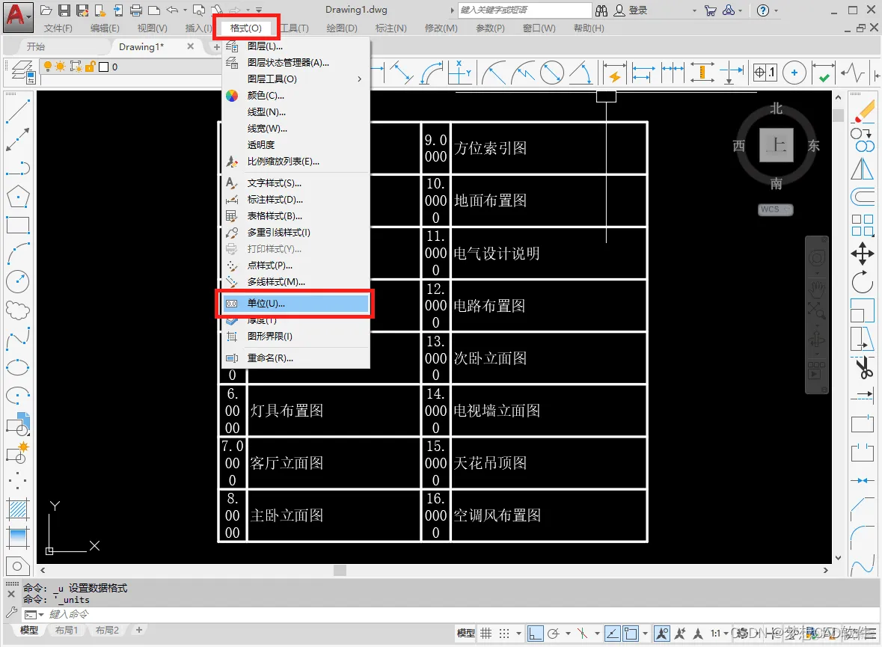Toggle object snap tracking in status bar
Screen dimensions: 882x647
(x=613, y=634)
